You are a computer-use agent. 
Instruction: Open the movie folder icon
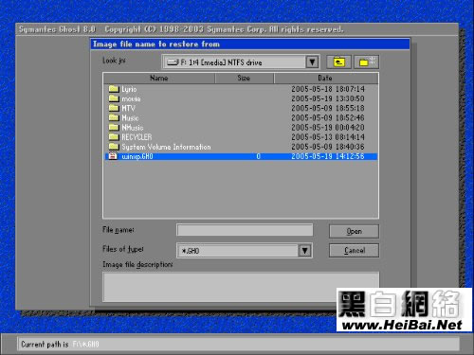pyautogui.click(x=114, y=98)
